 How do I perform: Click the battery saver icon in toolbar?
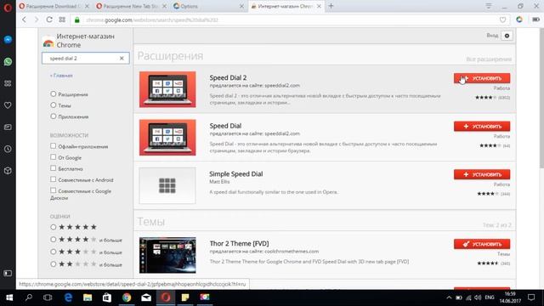pos(535,20)
